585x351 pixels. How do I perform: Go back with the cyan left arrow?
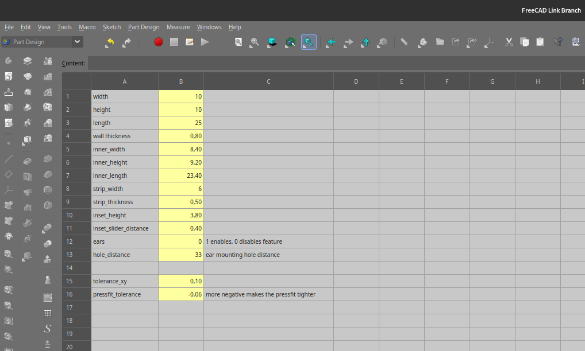coord(331,42)
